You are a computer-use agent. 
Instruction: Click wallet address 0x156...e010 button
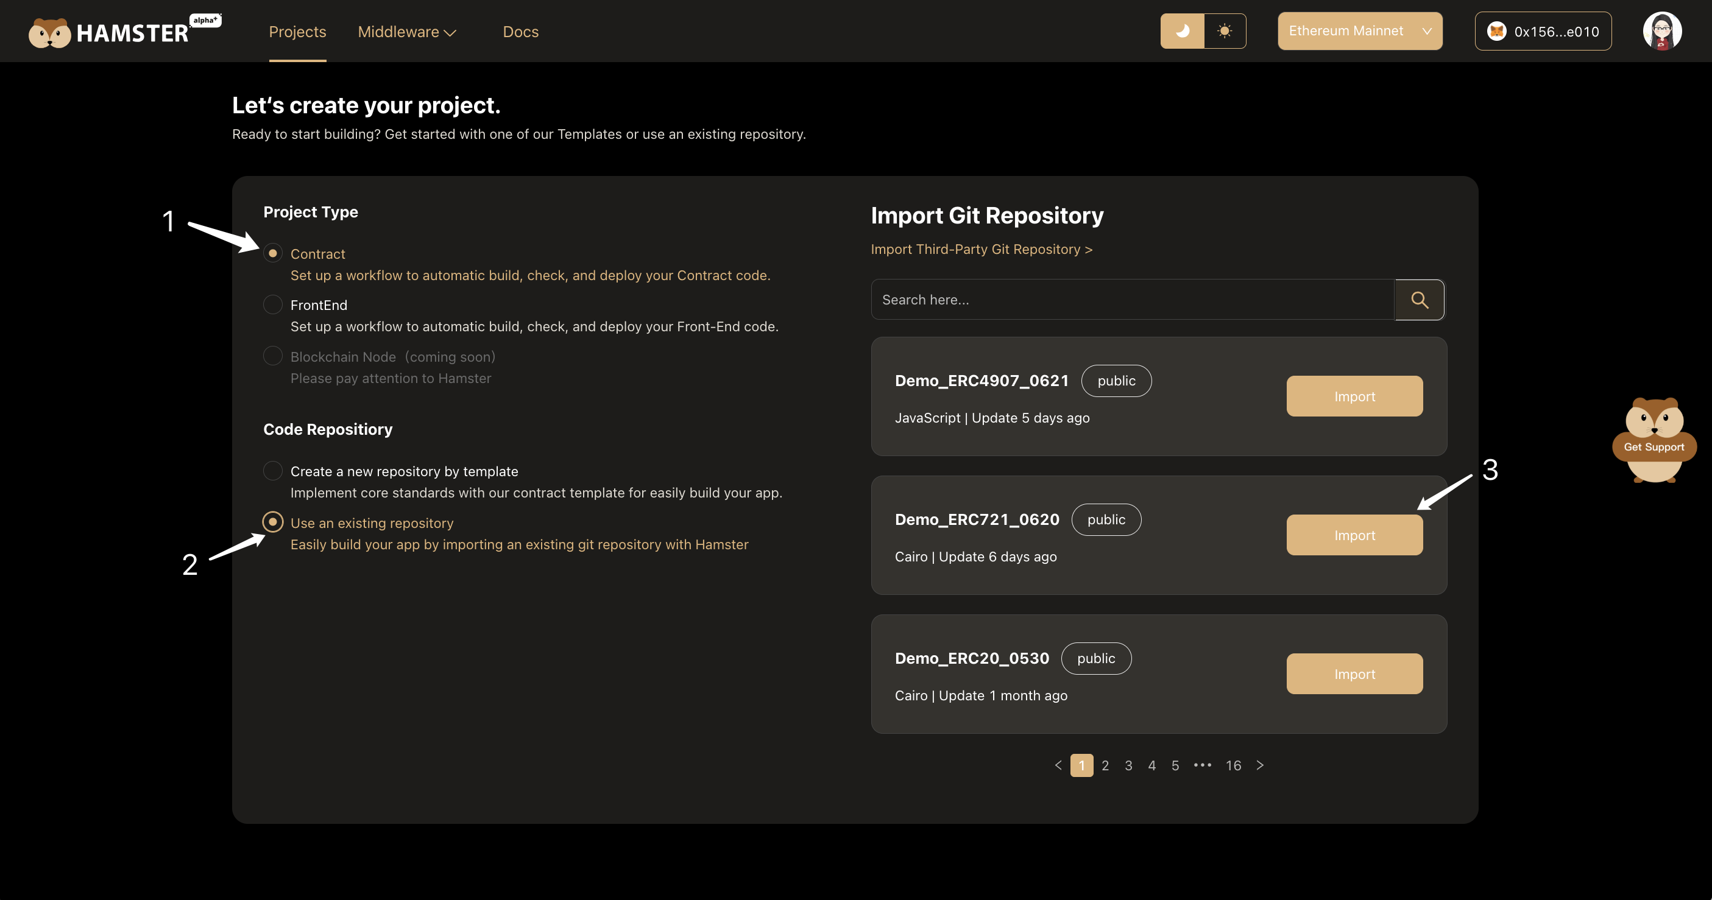tap(1543, 30)
